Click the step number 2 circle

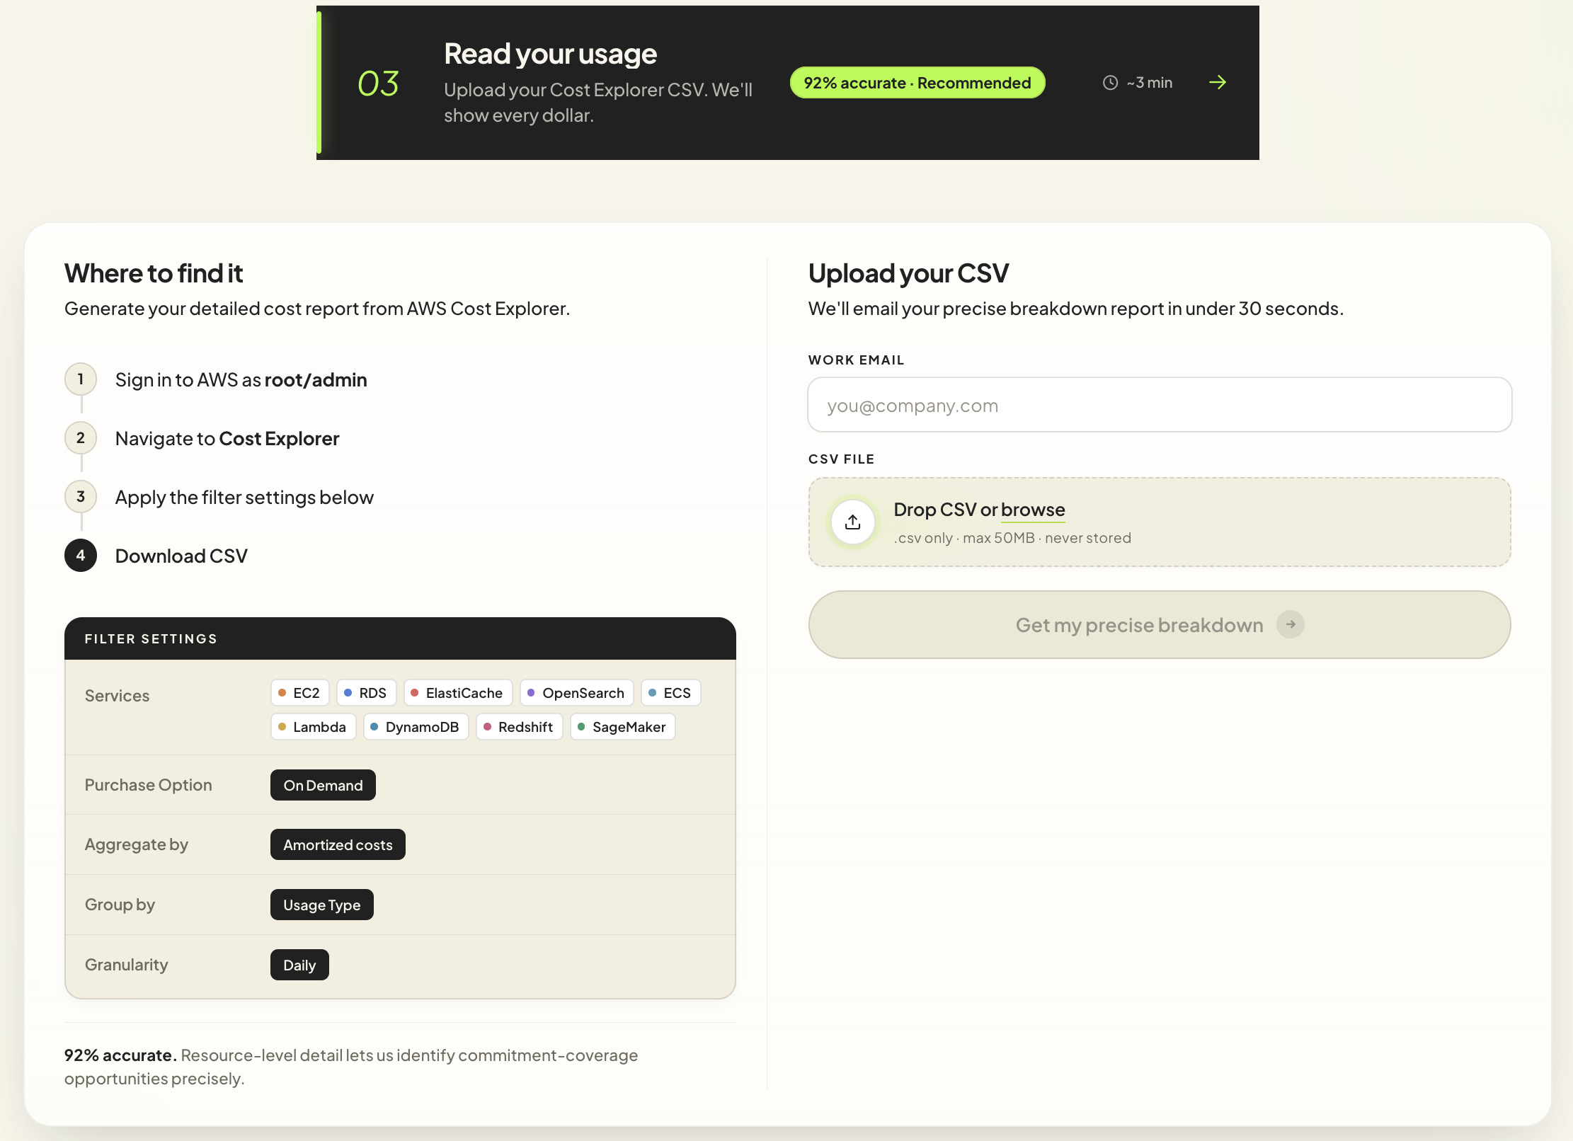[x=81, y=438]
